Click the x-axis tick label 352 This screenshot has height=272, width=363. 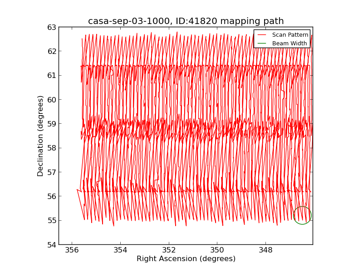pos(169,250)
